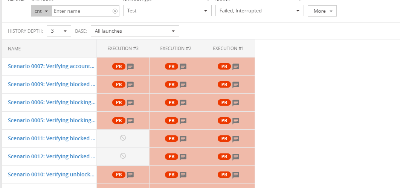The height and width of the screenshot is (188, 400).
Task: Change History depth dropdown value 3
Action: (59, 31)
